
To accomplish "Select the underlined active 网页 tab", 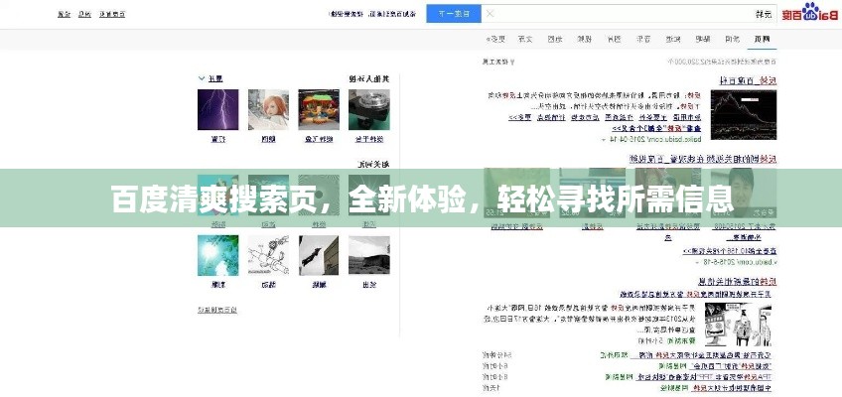I will [762, 39].
